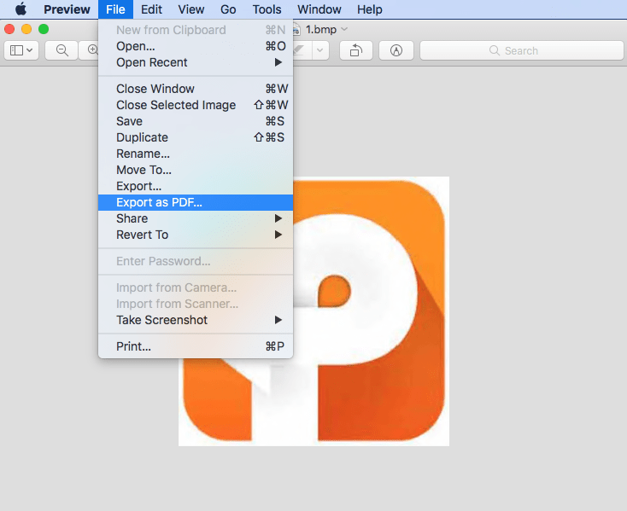Expand the Share submenu

[x=196, y=218]
